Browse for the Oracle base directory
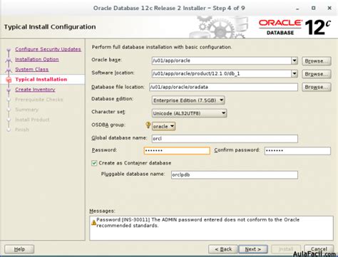 click(317, 61)
